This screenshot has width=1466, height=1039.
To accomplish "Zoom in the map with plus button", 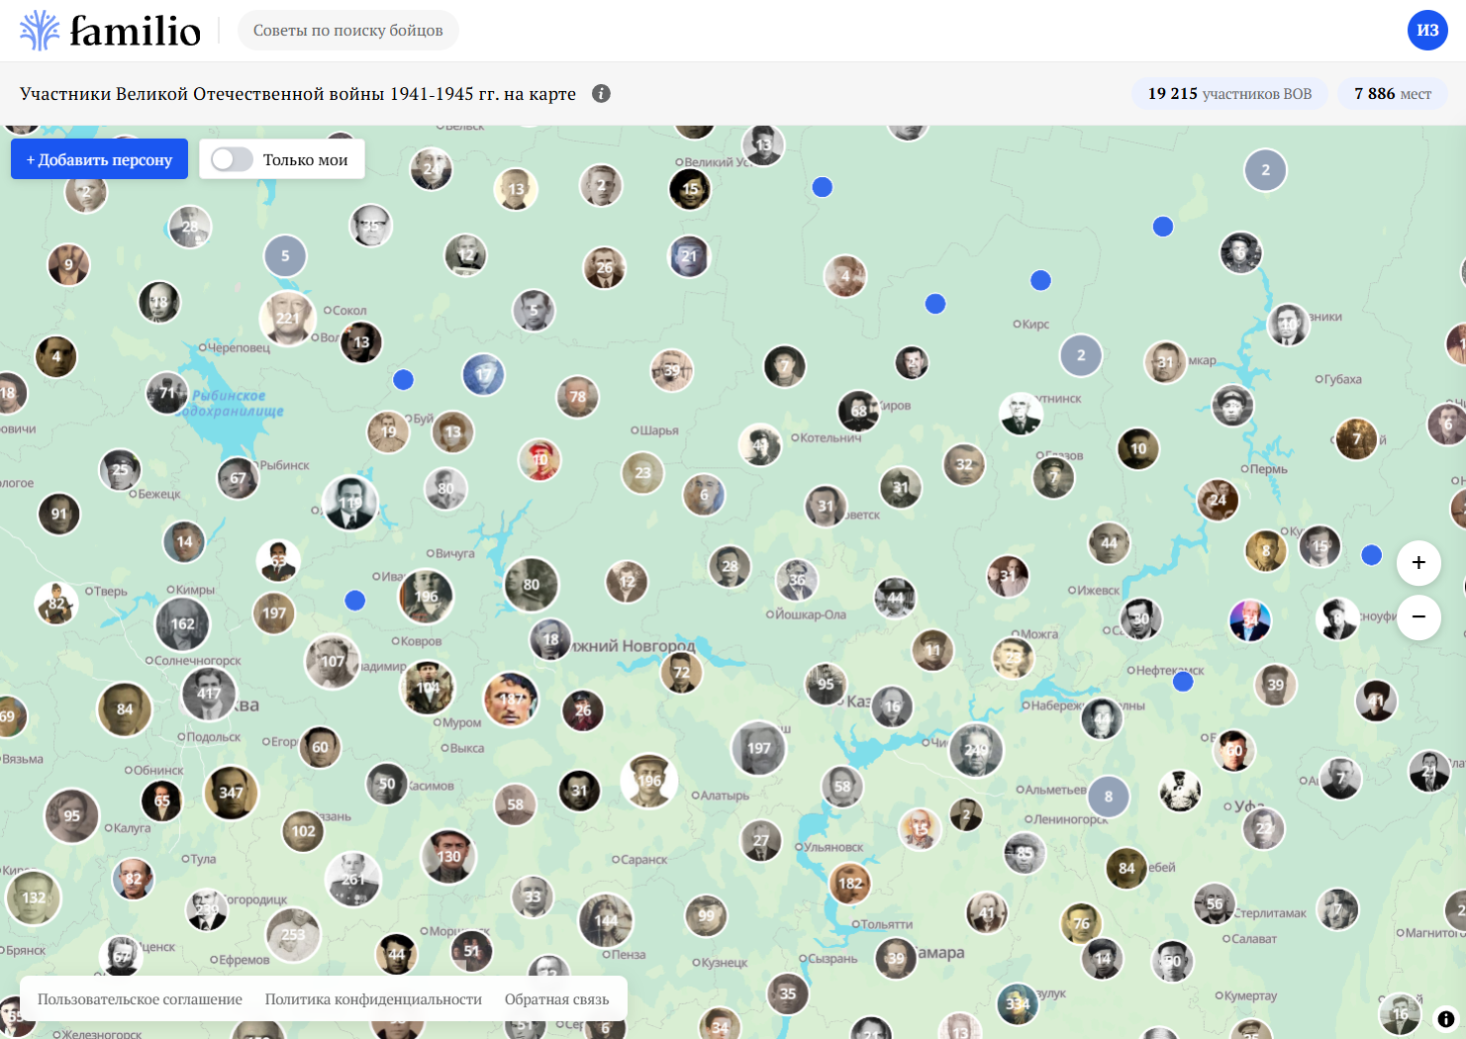I will [1418, 563].
